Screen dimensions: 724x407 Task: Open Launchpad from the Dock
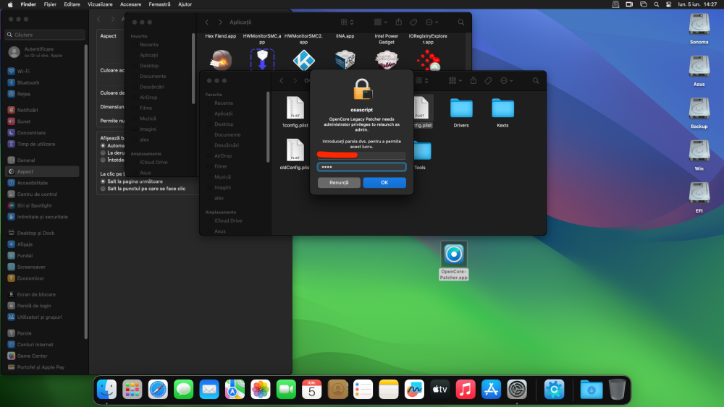(132, 390)
